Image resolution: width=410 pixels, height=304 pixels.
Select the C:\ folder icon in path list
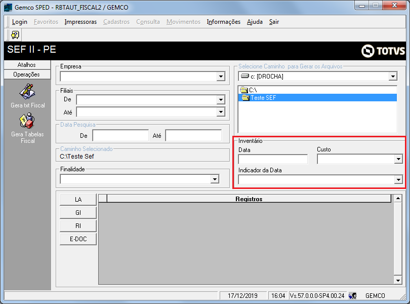(x=244, y=90)
